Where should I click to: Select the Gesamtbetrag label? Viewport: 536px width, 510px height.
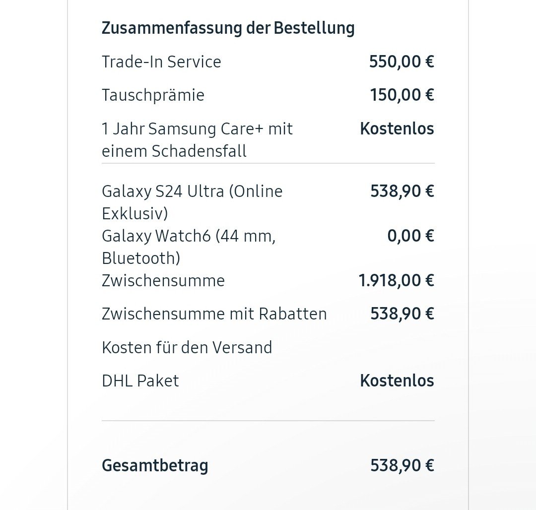pyautogui.click(x=155, y=465)
